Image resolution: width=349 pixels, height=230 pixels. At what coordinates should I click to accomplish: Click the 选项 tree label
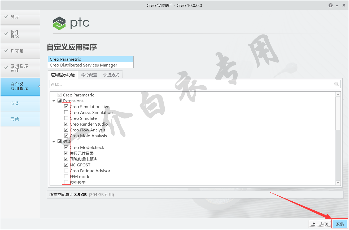pyautogui.click(x=67, y=141)
